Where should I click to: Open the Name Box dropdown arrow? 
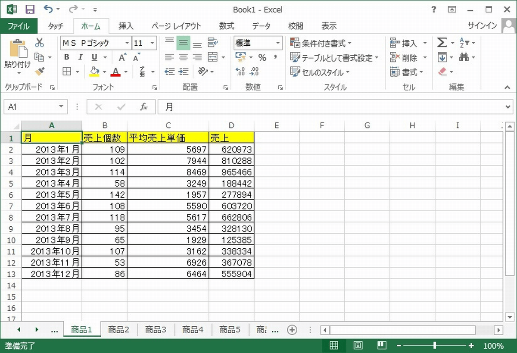pos(61,107)
